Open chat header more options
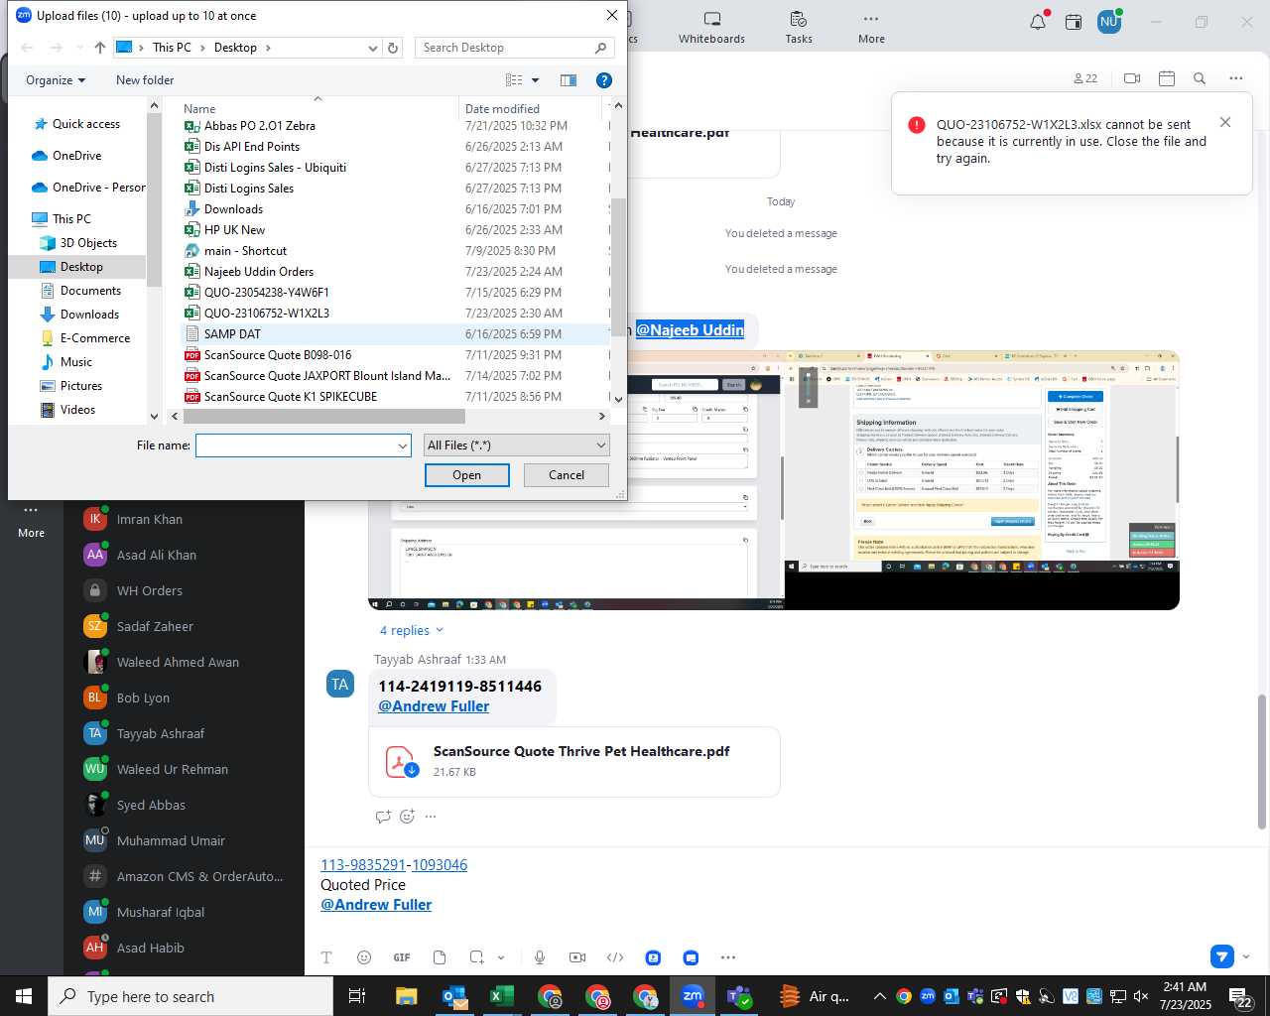Screen dimensions: 1270x1016 tap(1235, 78)
